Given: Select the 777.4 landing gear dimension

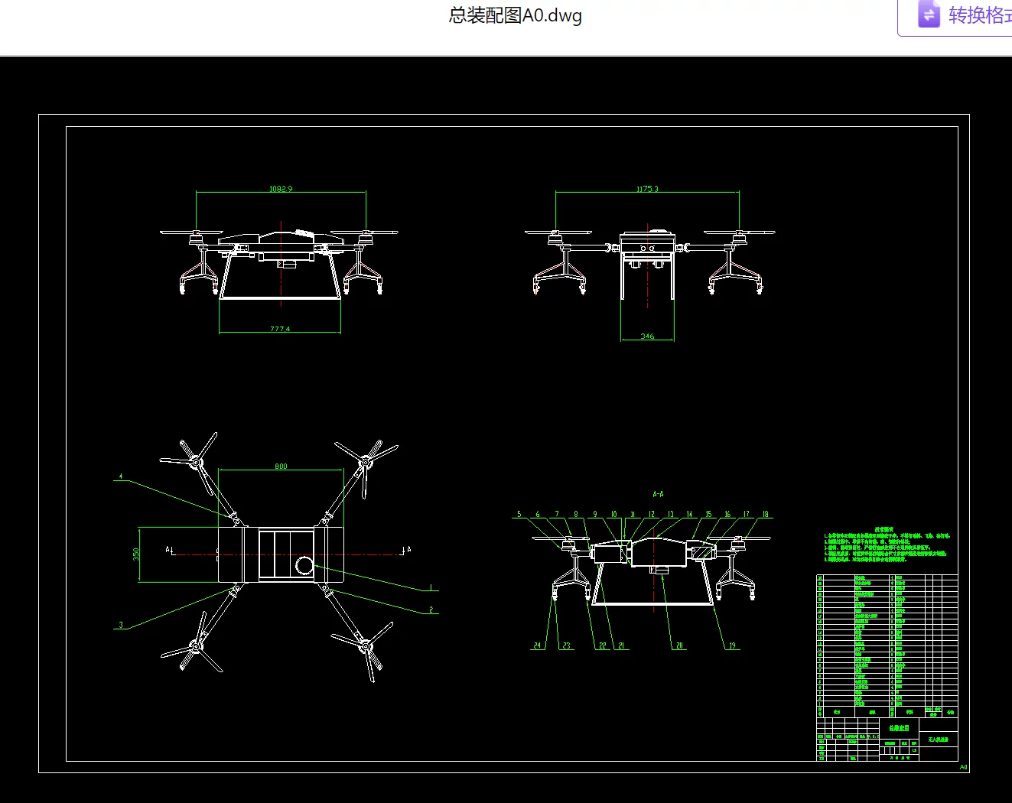Looking at the screenshot, I should coord(280,329).
